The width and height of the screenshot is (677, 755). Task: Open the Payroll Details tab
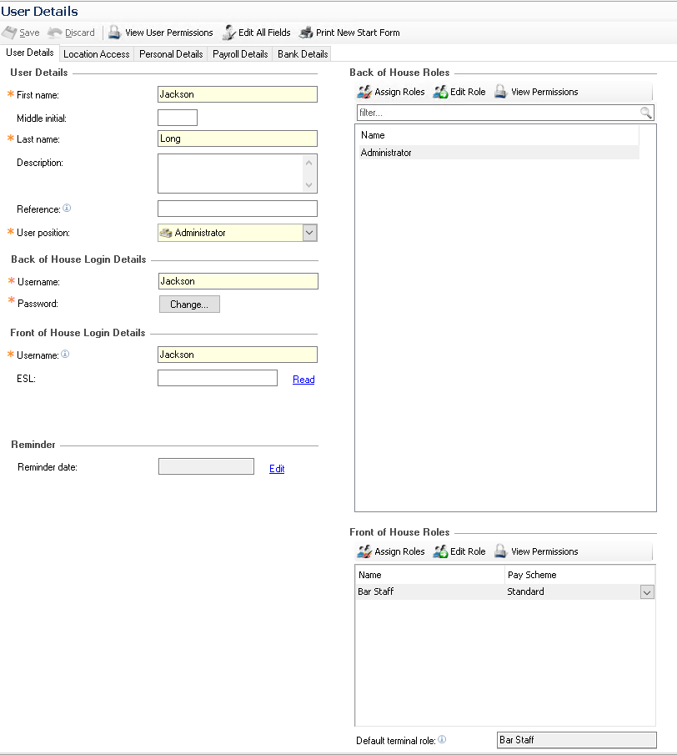[x=240, y=54]
